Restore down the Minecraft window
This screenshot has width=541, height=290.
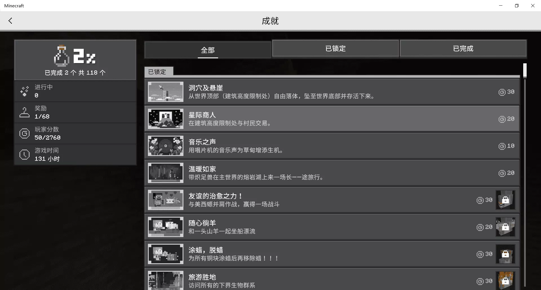(x=517, y=6)
